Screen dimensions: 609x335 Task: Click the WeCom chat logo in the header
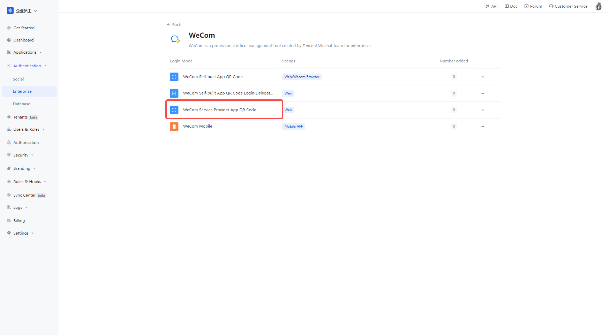coord(175,39)
